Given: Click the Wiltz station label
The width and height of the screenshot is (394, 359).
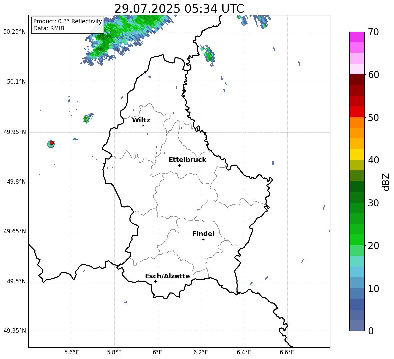Looking at the screenshot, I should (x=141, y=120).
